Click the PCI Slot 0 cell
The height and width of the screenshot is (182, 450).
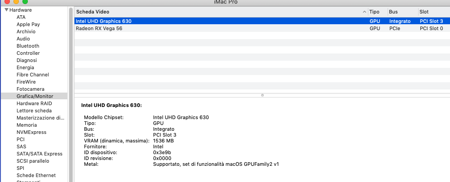point(431,28)
